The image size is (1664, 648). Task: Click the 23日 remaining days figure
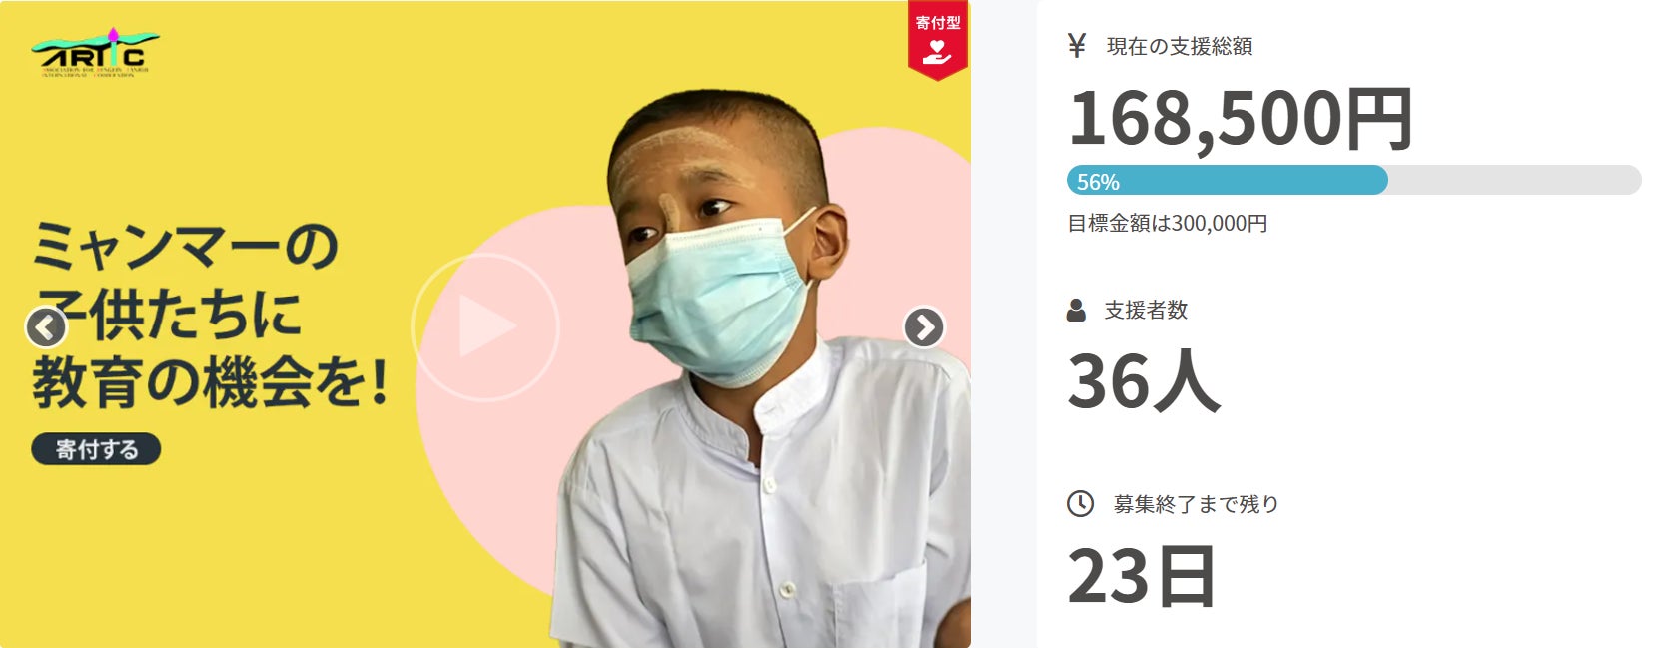pos(1142,576)
